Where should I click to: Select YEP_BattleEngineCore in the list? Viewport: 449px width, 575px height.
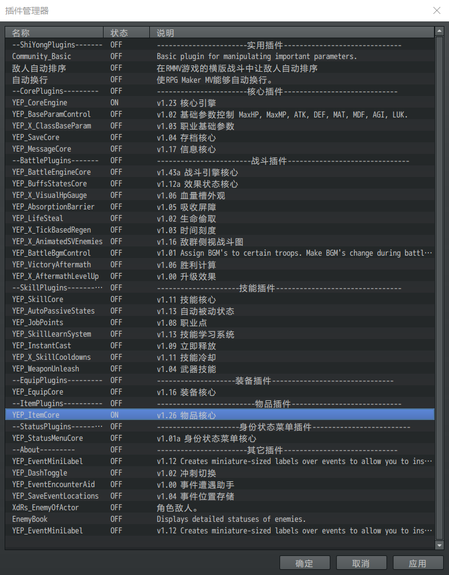tap(220, 172)
